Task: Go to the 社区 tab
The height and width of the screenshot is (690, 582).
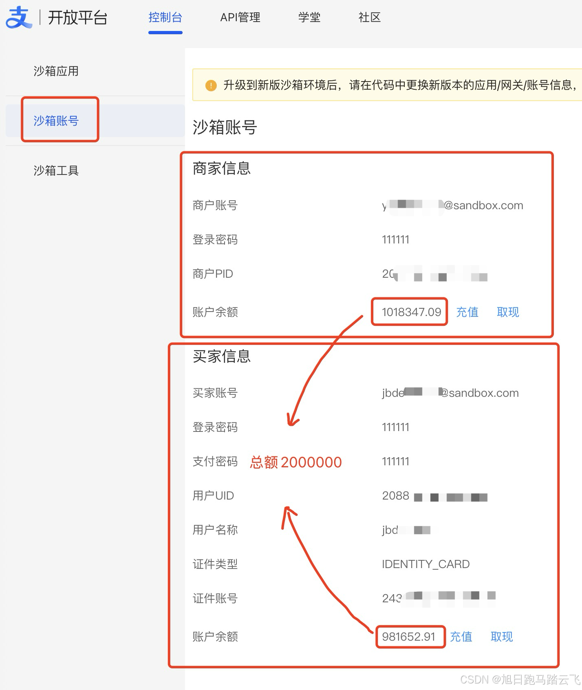Action: coord(370,18)
